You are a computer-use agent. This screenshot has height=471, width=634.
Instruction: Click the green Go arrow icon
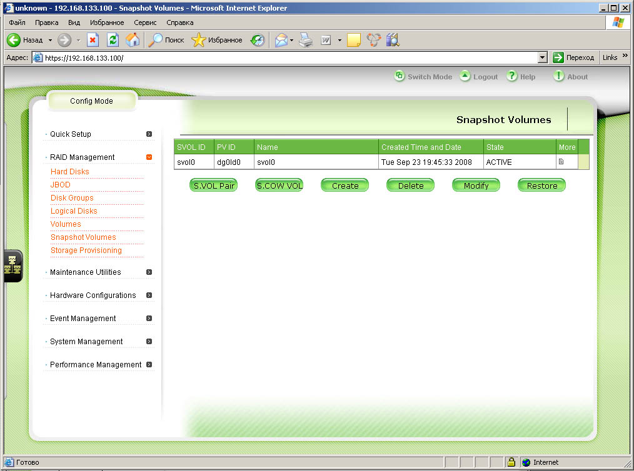tap(558, 57)
